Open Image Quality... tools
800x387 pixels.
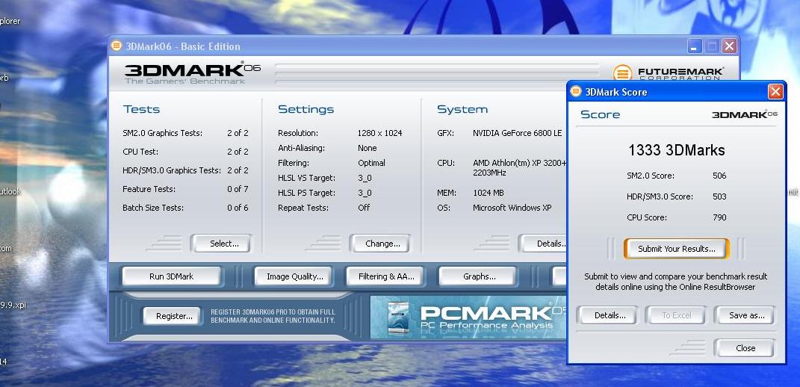[x=293, y=276]
